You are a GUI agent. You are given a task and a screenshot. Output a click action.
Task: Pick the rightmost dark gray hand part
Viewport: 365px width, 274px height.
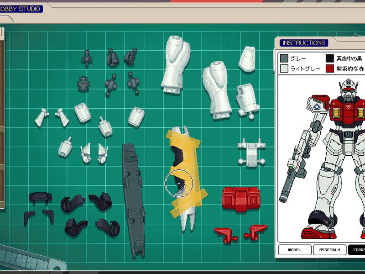(x=130, y=57)
